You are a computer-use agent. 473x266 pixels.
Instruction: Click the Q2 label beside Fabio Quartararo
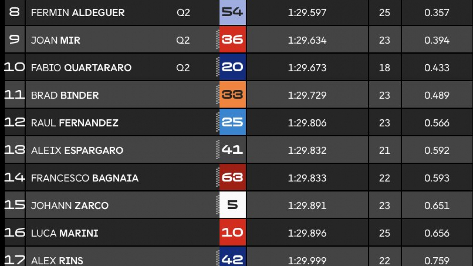click(183, 68)
